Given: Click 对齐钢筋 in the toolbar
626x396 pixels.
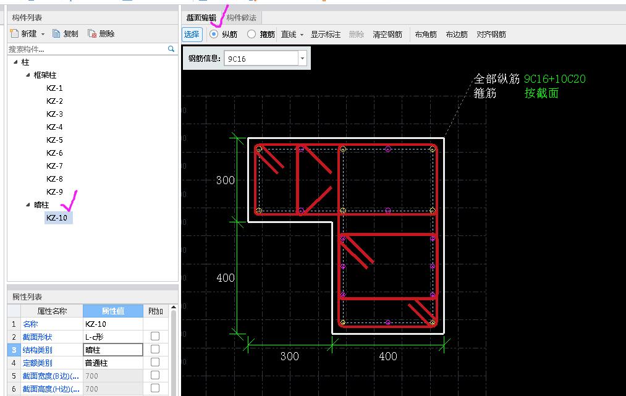Looking at the screenshot, I should (491, 35).
